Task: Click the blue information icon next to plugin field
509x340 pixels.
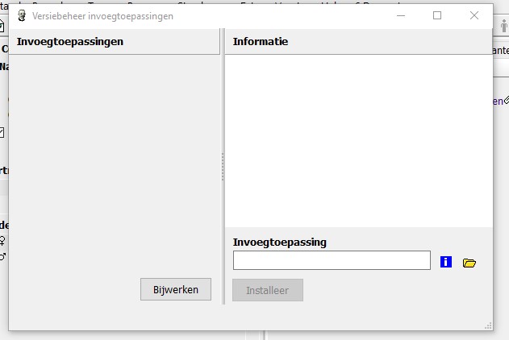Action: pyautogui.click(x=446, y=262)
